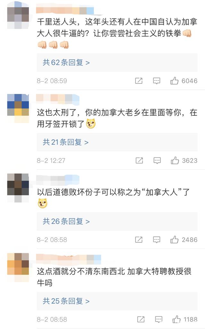Screen dimensions: 205x329
Task: Tap orange avatar of last commenter
Action: click(x=18, y=267)
